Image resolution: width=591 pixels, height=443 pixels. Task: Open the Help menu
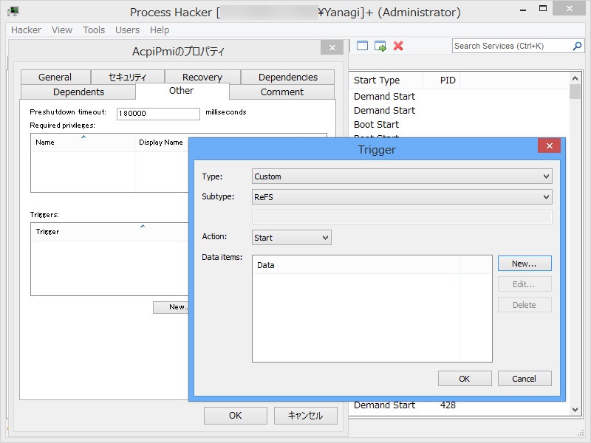(160, 30)
